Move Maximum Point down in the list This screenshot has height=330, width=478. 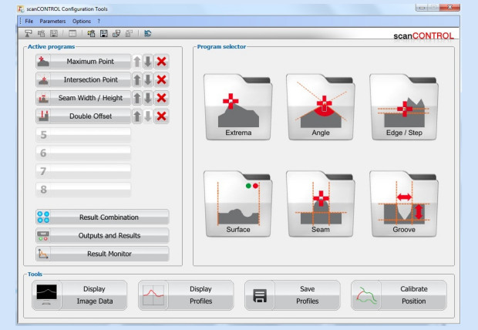click(148, 62)
